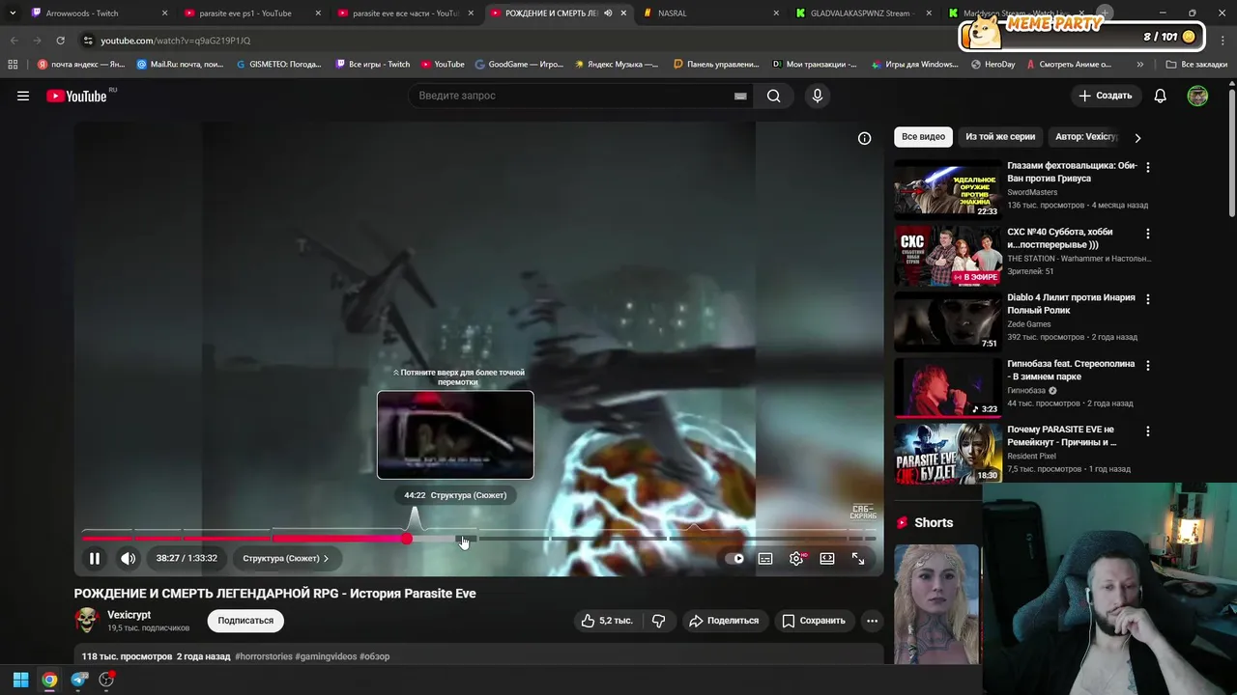
Task: Open the Vexicrypt channel name link
Action: tap(129, 615)
